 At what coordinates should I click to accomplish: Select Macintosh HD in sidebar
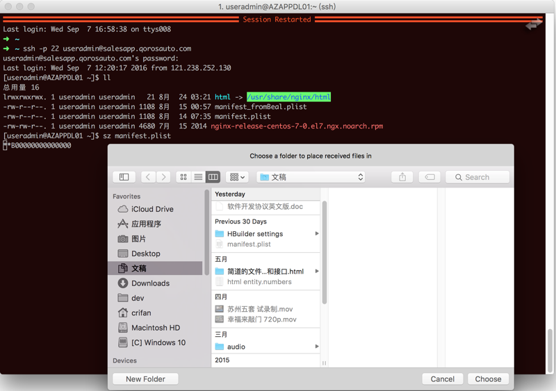pos(156,328)
